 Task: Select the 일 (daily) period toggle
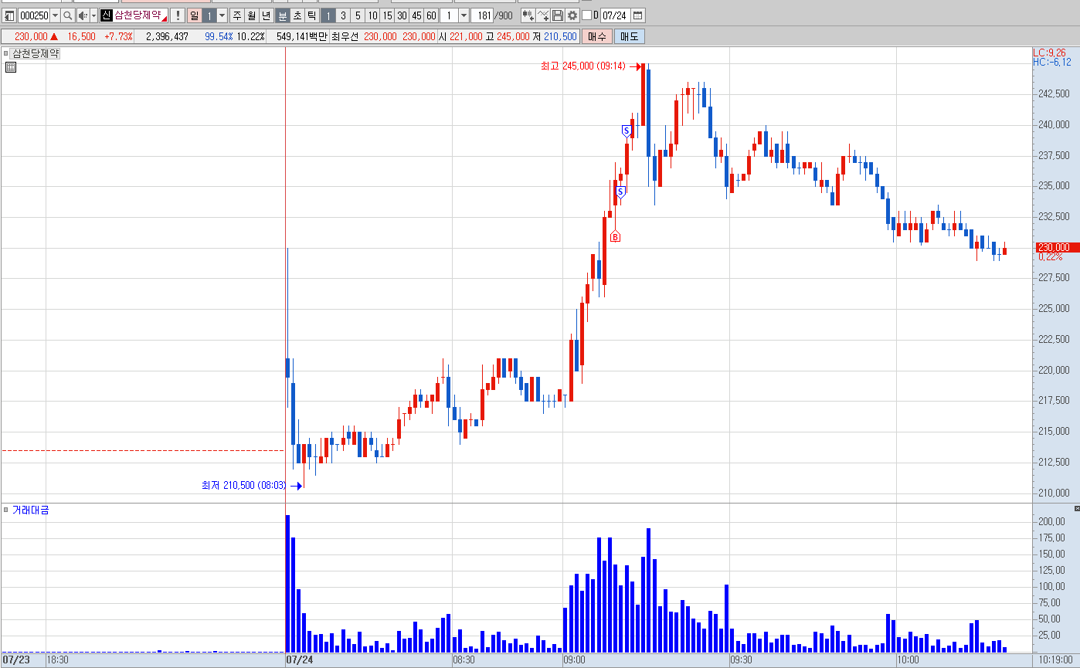(x=194, y=15)
